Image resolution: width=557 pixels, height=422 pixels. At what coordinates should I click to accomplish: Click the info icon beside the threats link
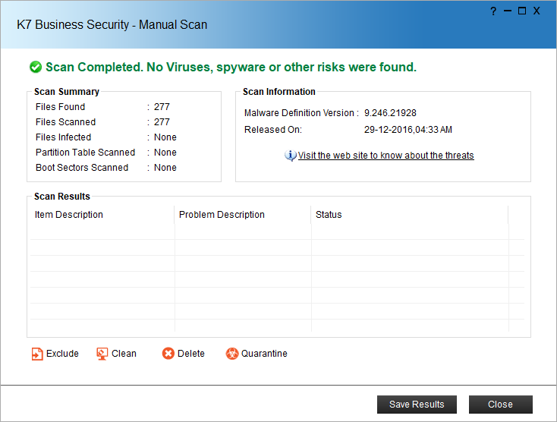click(x=291, y=156)
